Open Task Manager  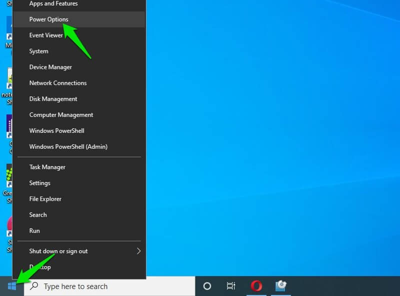(x=79, y=167)
